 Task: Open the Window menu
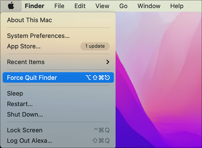[x=149, y=6]
